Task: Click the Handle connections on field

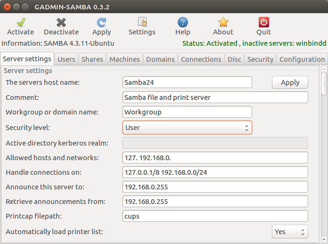Action: pyautogui.click(x=215, y=172)
